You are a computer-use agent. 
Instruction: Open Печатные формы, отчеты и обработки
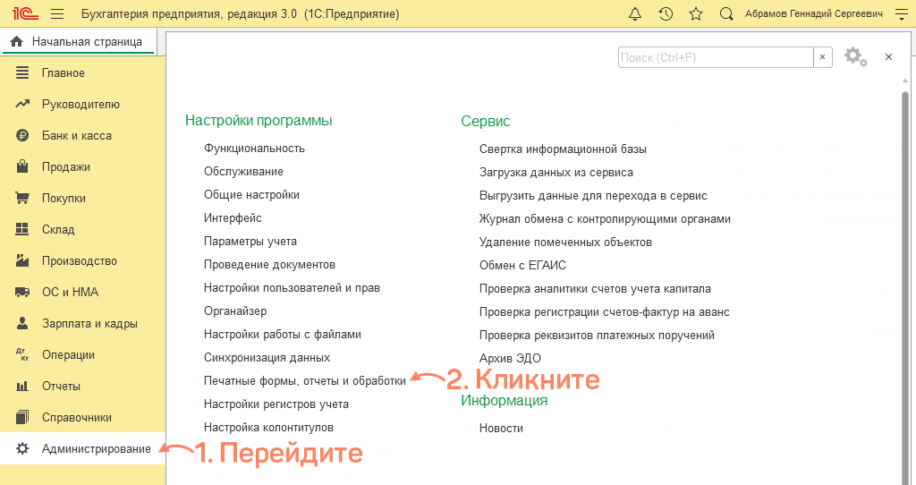pyautogui.click(x=305, y=381)
